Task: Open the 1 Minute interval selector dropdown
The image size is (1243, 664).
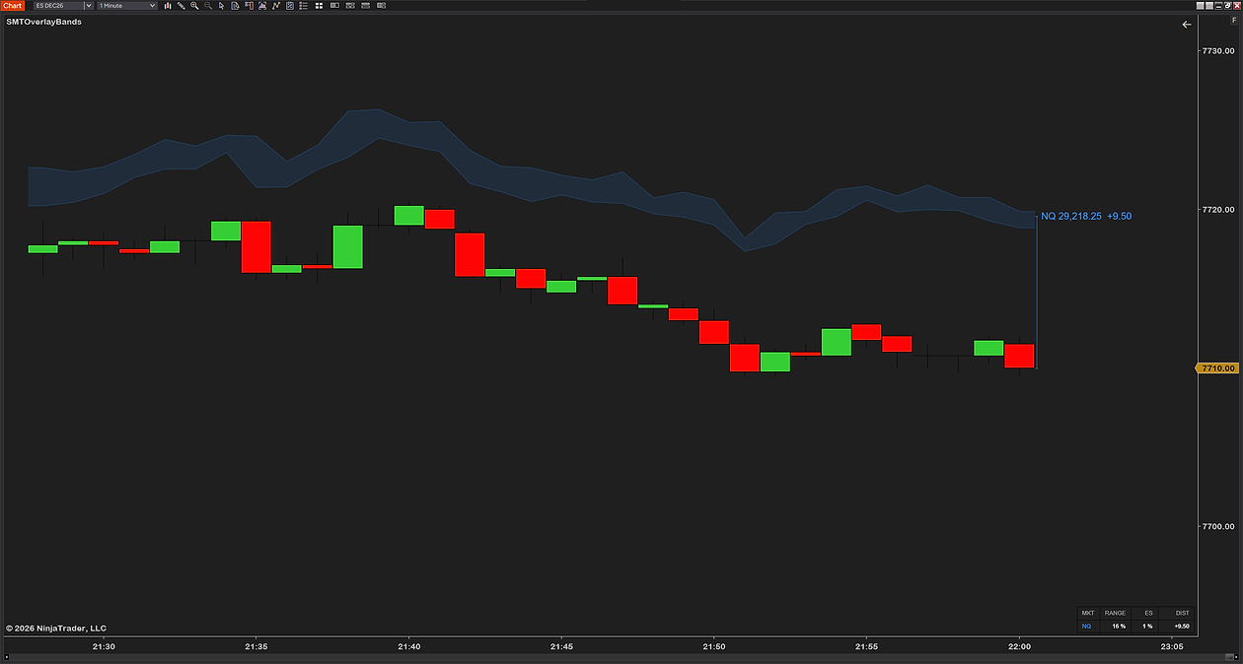Action: (152, 6)
